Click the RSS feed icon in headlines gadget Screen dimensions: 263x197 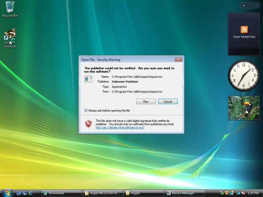click(x=244, y=29)
